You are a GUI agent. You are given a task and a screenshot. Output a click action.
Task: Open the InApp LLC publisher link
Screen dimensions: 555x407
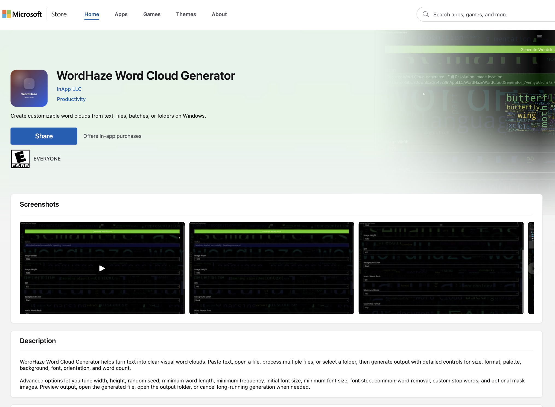(x=69, y=89)
